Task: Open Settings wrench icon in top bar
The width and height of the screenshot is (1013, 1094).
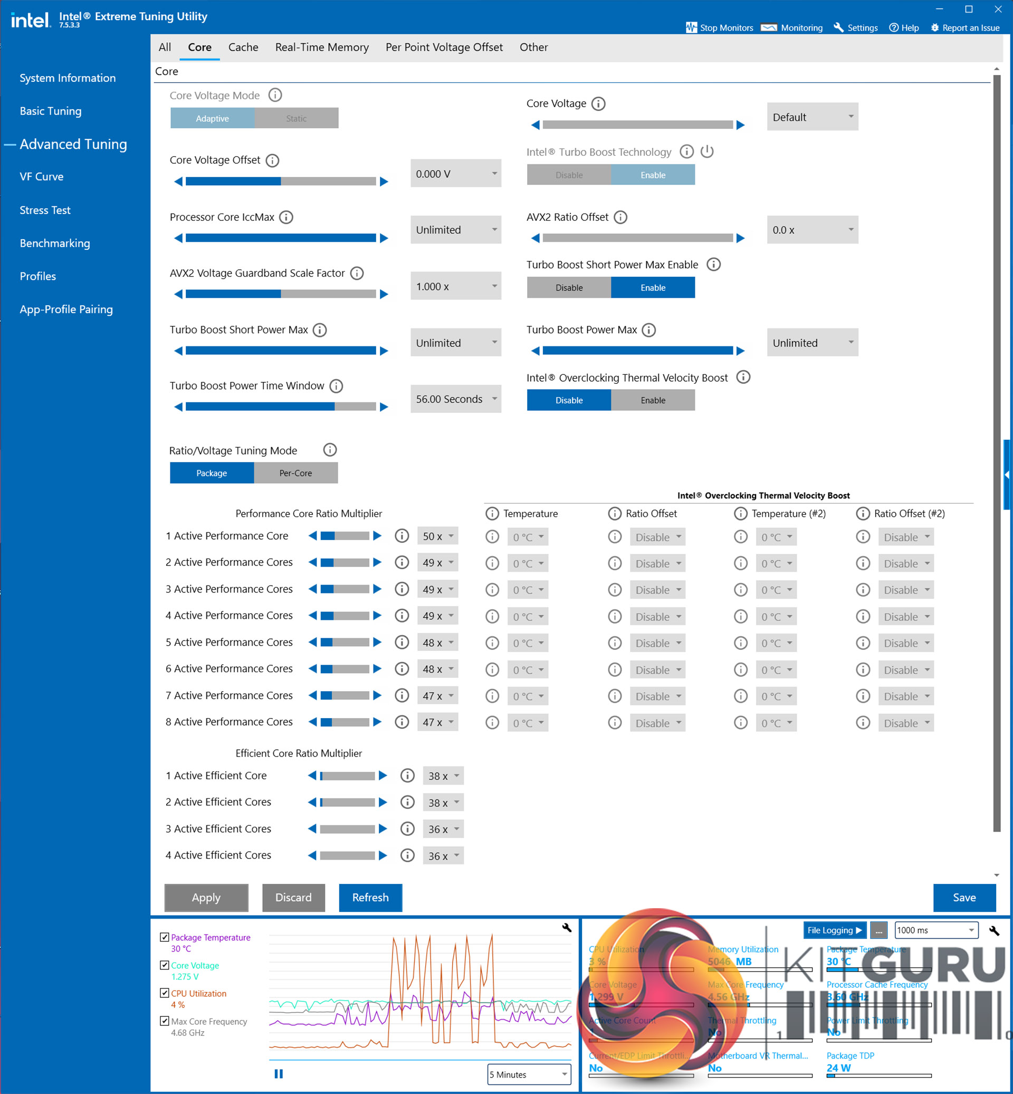Action: tap(838, 27)
